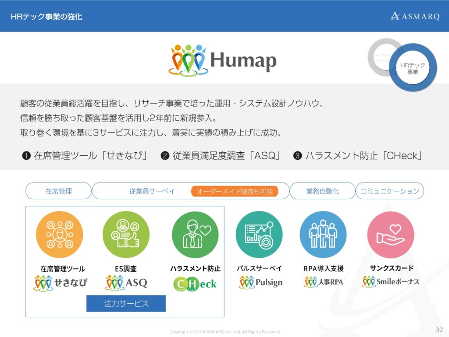Click the 在席管理ツール label under orange icon

pos(63,269)
